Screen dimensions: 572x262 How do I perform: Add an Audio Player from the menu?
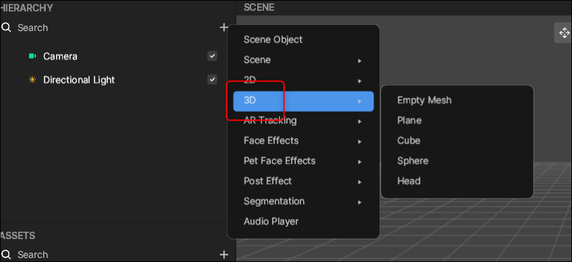point(303,221)
